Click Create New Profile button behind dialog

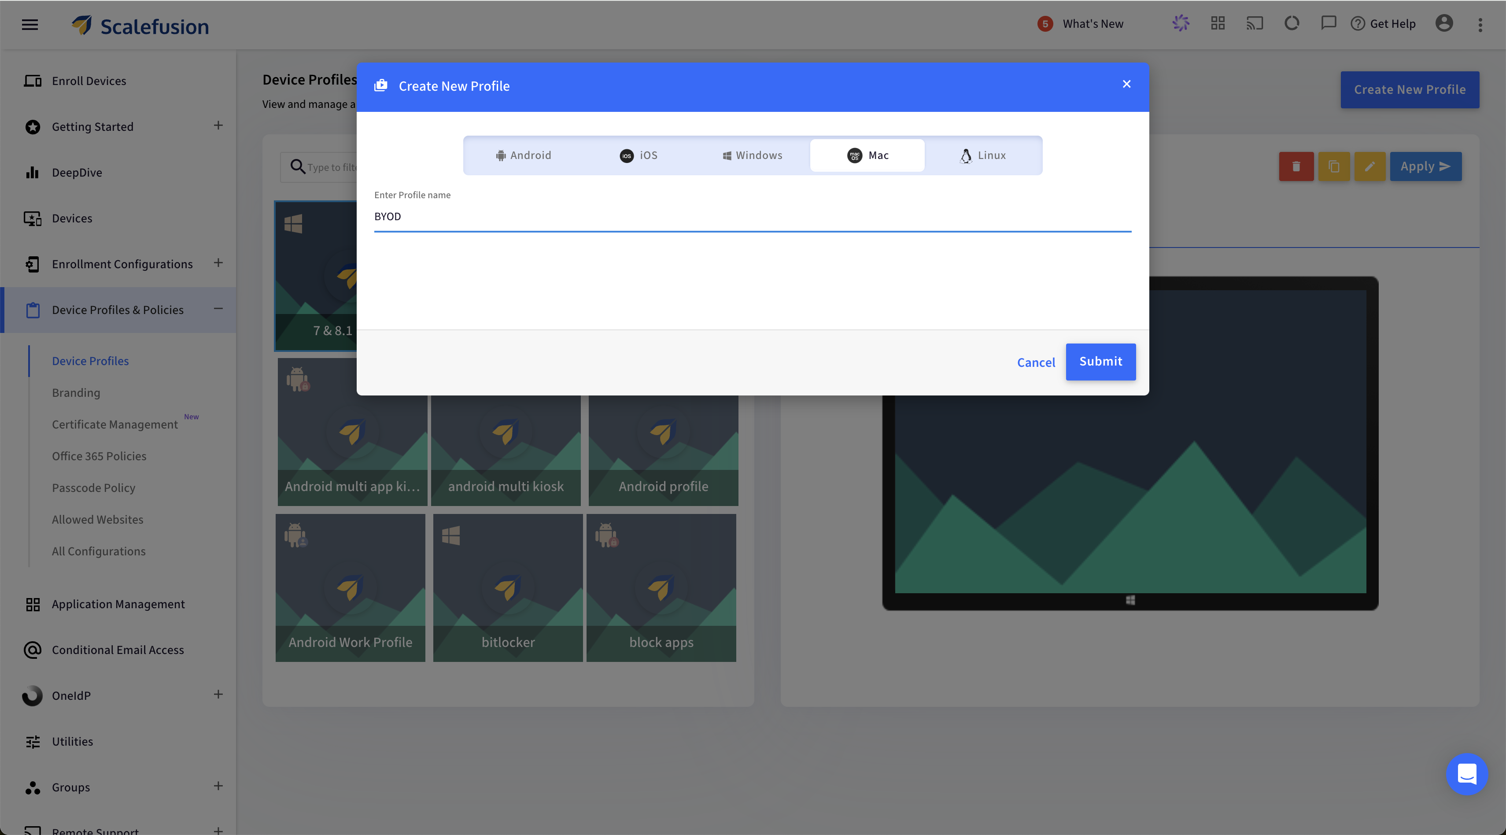tap(1410, 89)
